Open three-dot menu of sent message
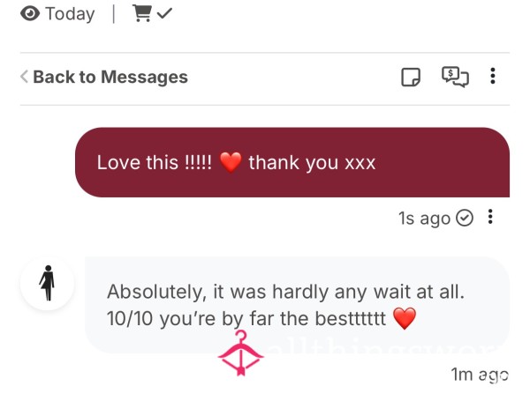This screenshot has width=530, height=401. point(490,217)
